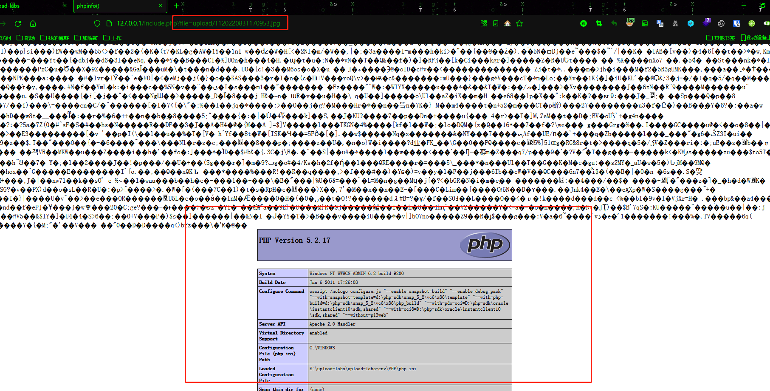Click the crop screenshot tool icon
This screenshot has width=770, height=391.
coord(599,23)
